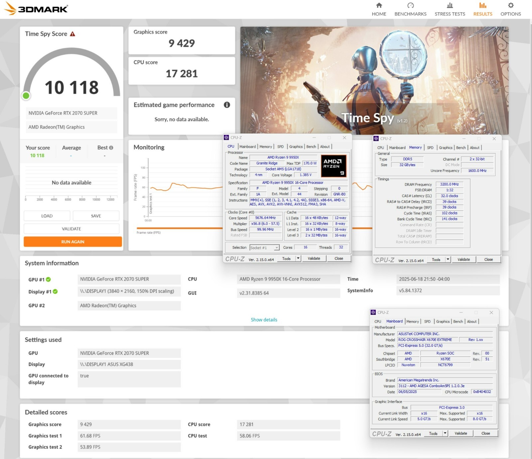Click the orange frame rate timeline bar
This screenshot has height=459, width=532.
click(x=180, y=228)
